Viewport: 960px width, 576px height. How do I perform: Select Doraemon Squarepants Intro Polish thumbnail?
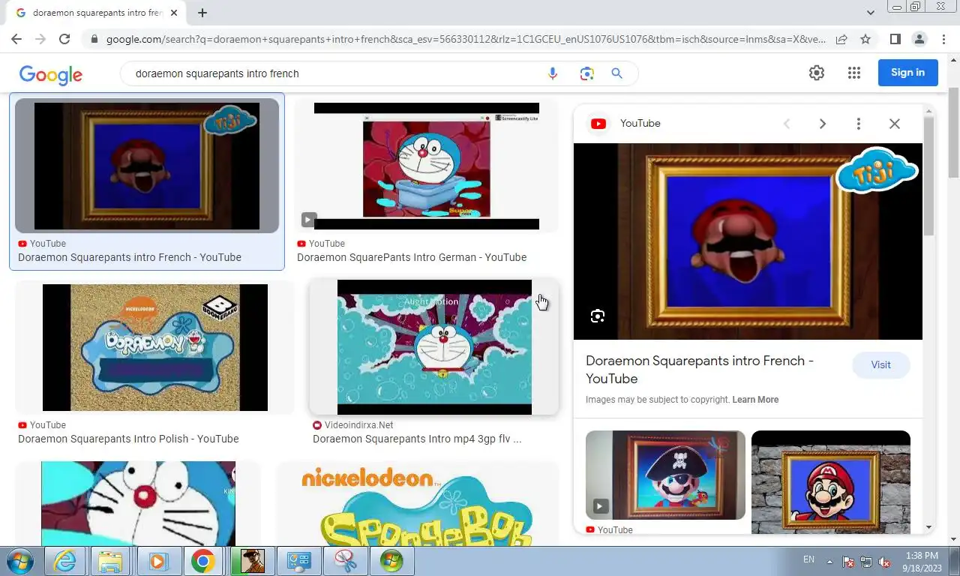point(155,347)
